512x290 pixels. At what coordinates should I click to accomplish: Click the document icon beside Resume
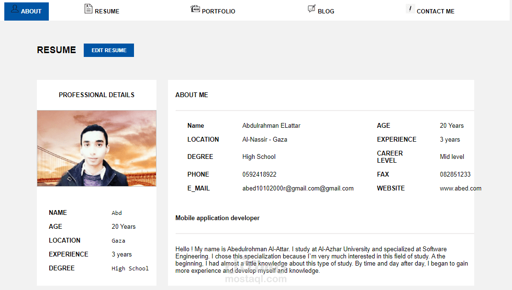[x=88, y=9]
